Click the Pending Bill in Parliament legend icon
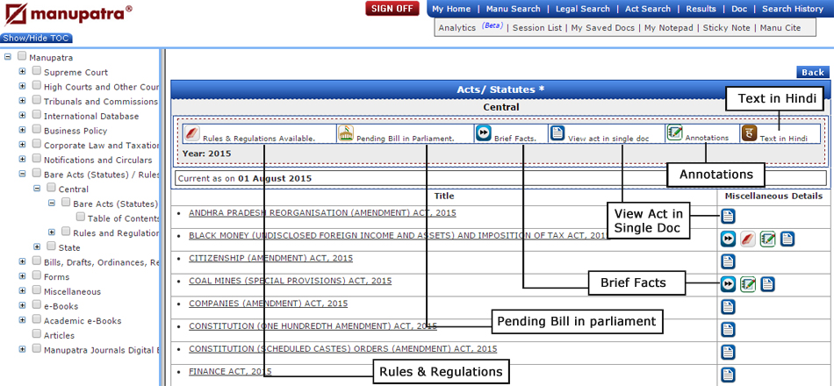Viewport: 834px width, 386px height. click(x=346, y=133)
